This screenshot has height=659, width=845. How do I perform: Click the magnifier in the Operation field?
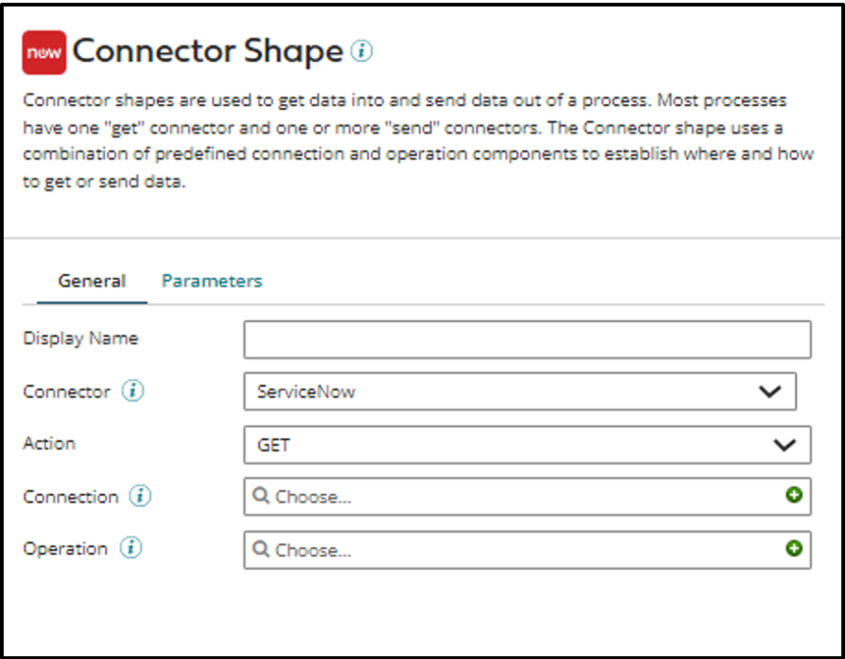262,549
